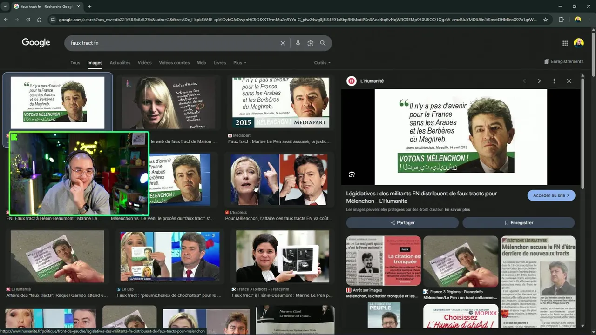Click the browser address bar
596x335 pixels.
298,20
